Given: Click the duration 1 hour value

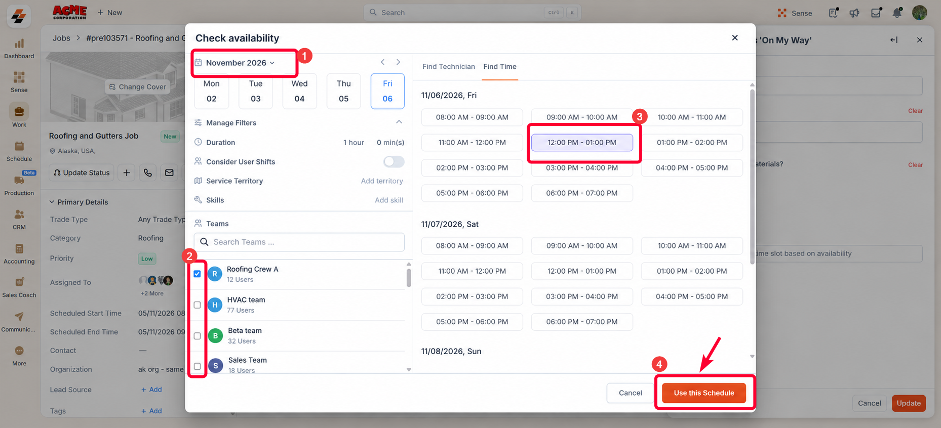Looking at the screenshot, I should coord(354,142).
